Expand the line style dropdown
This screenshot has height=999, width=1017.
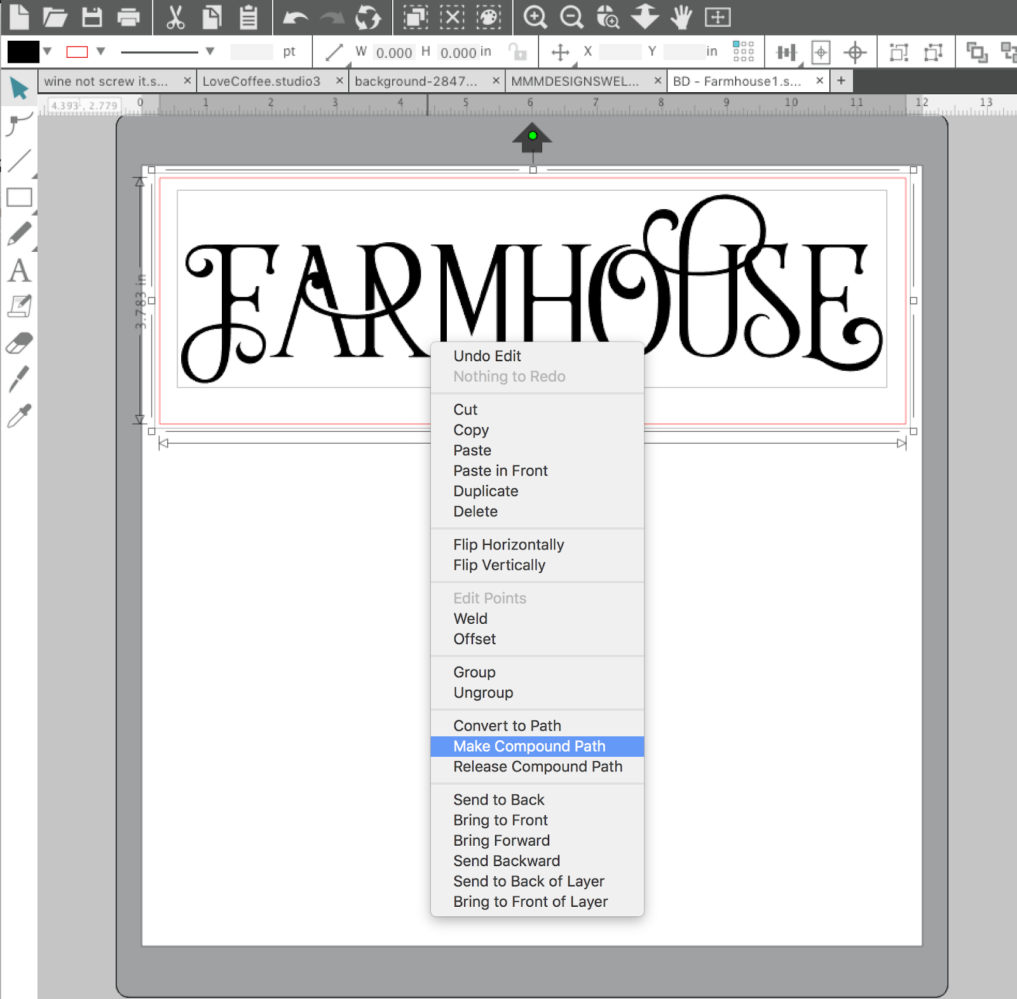[x=210, y=52]
